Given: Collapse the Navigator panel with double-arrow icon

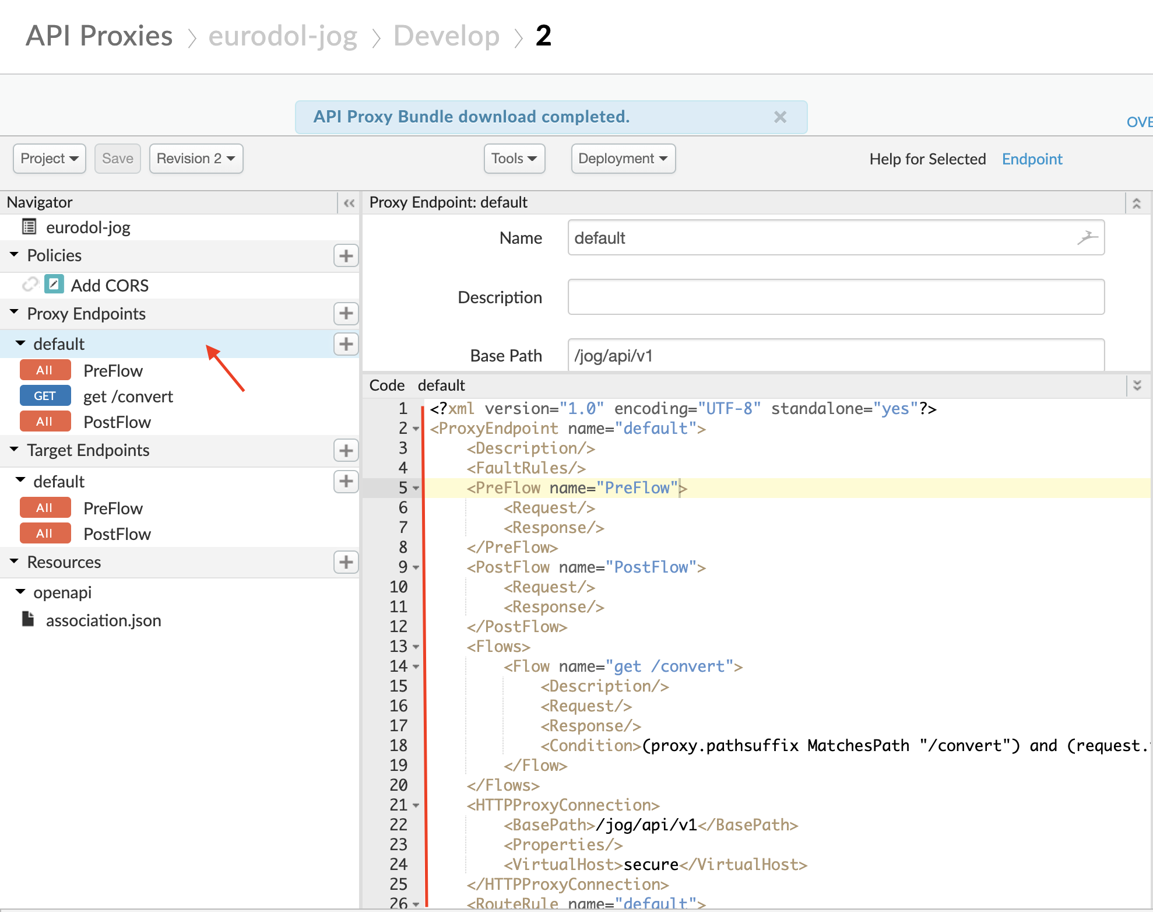Looking at the screenshot, I should click(349, 202).
